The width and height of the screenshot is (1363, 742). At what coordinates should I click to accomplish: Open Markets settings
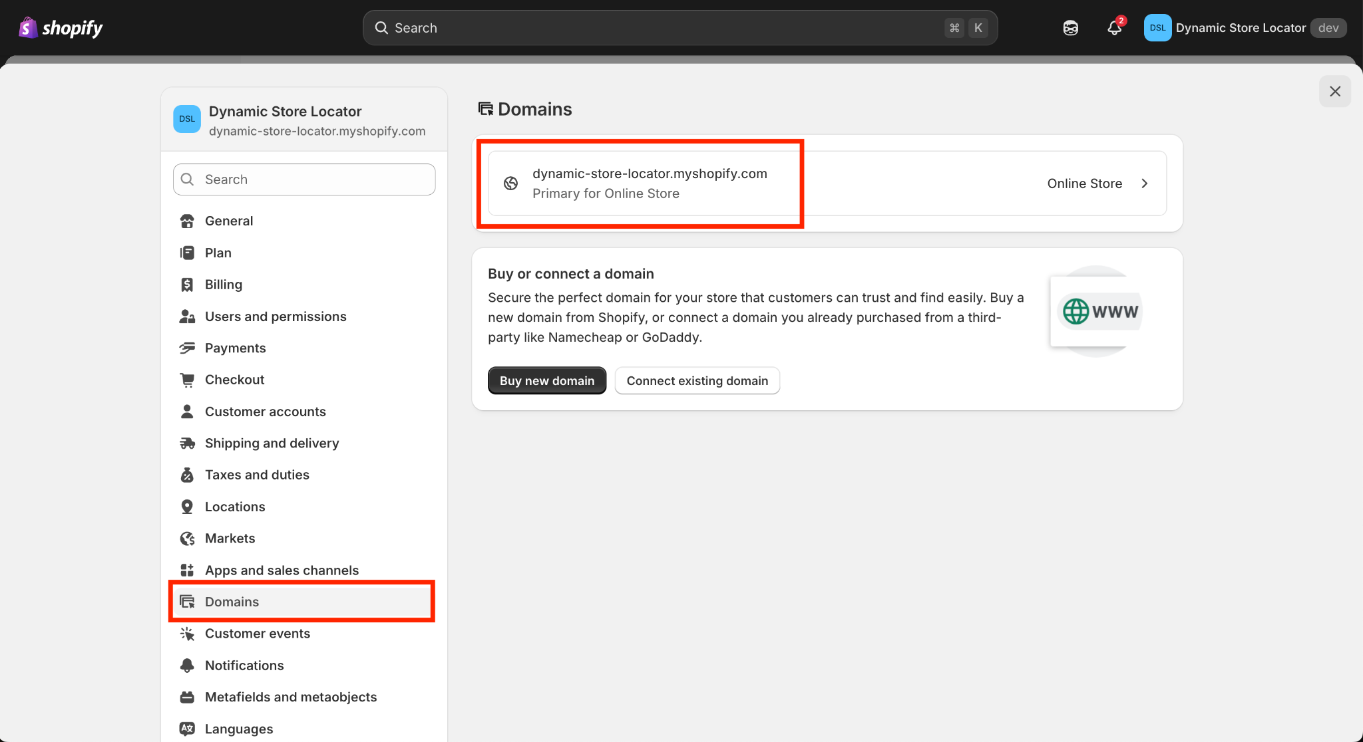click(303, 539)
